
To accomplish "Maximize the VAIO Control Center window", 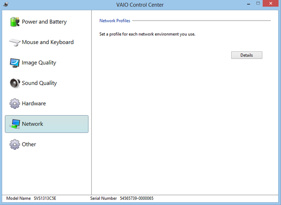I will pos(258,3).
